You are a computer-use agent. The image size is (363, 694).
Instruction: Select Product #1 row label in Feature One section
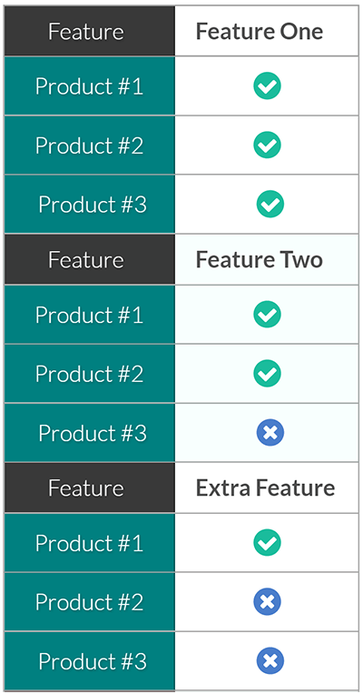pyautogui.click(x=90, y=85)
